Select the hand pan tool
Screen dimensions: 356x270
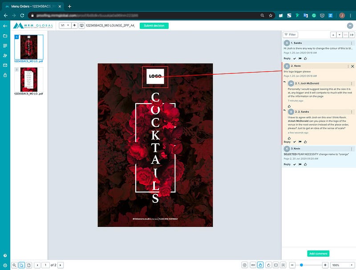click(x=260, y=265)
